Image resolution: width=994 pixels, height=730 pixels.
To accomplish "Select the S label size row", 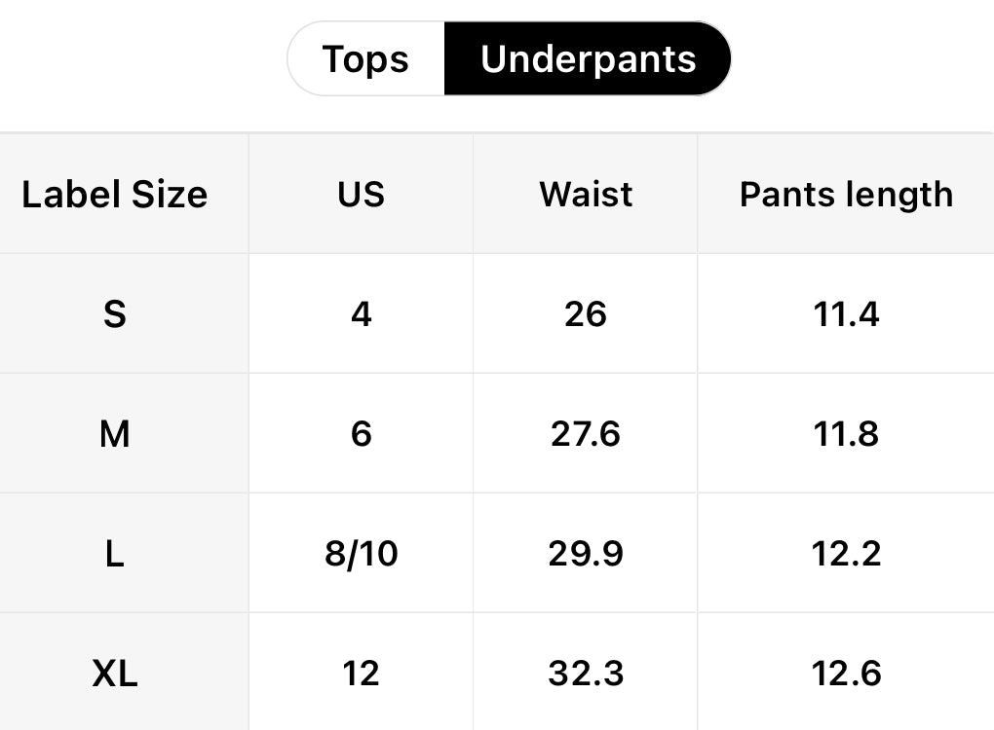I will point(115,314).
